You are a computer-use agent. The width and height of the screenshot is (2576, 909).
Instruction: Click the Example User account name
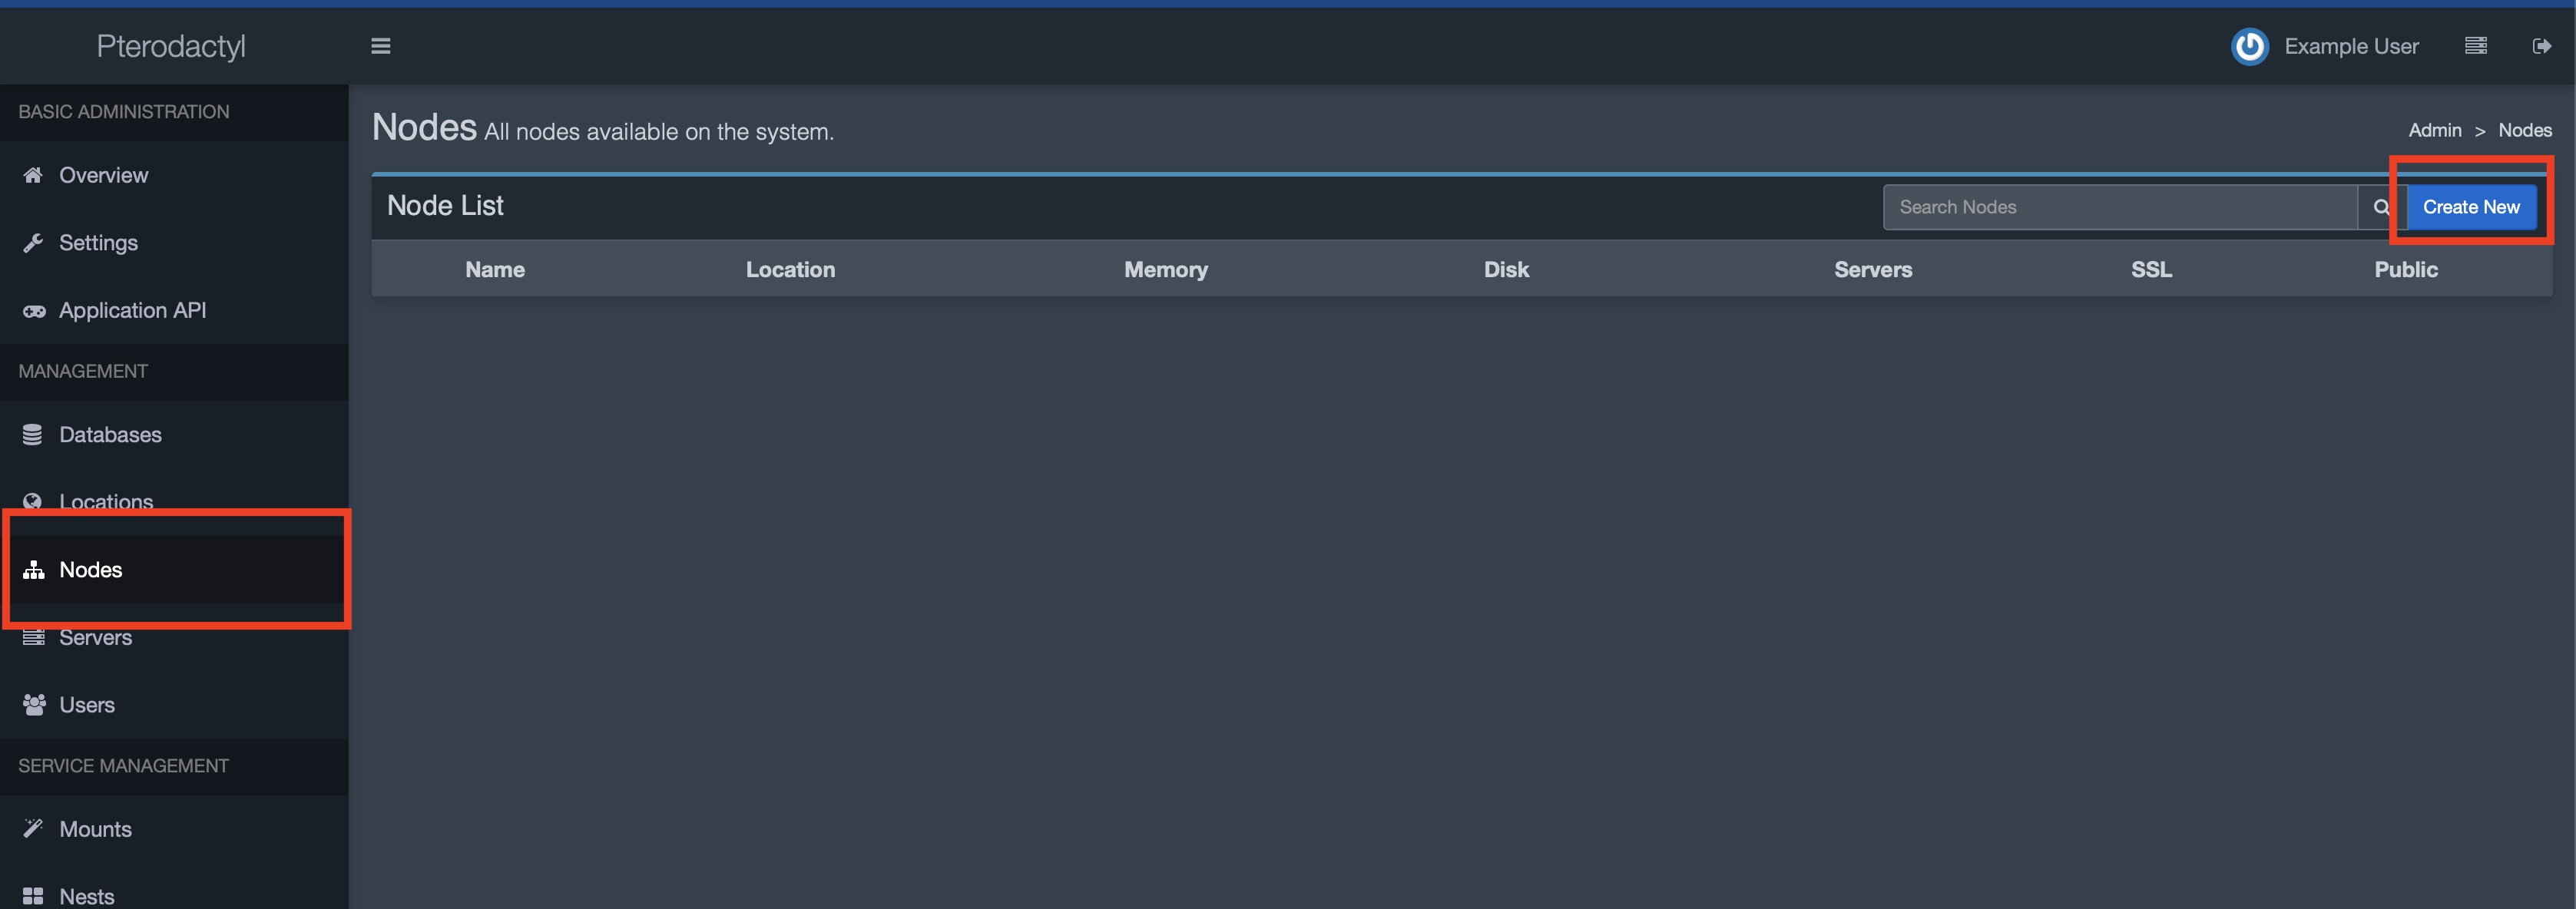[2351, 45]
